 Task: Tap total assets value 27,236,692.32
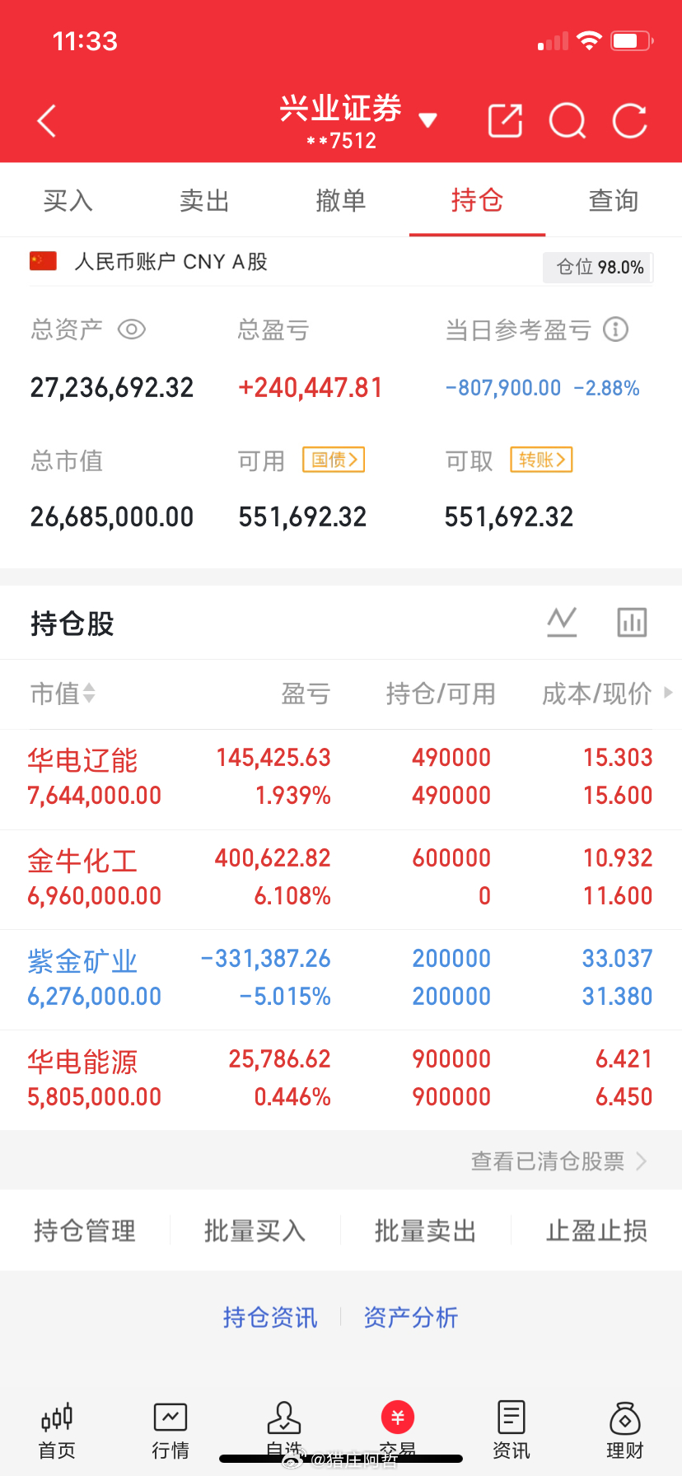click(112, 387)
